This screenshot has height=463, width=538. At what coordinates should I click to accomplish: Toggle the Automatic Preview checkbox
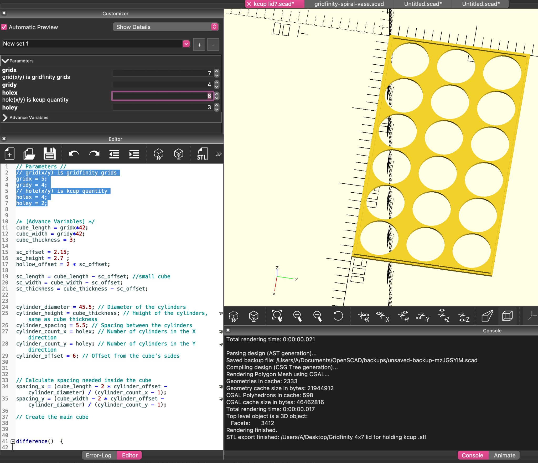pos(4,27)
